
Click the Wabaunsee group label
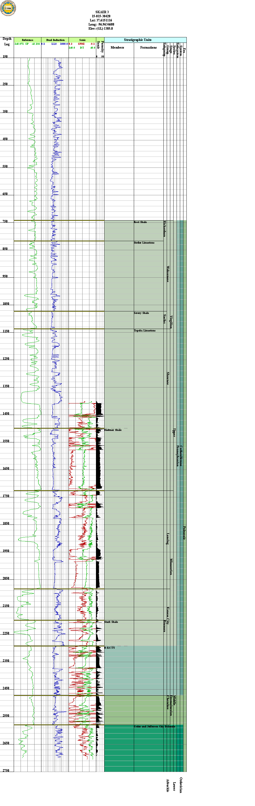point(168,274)
